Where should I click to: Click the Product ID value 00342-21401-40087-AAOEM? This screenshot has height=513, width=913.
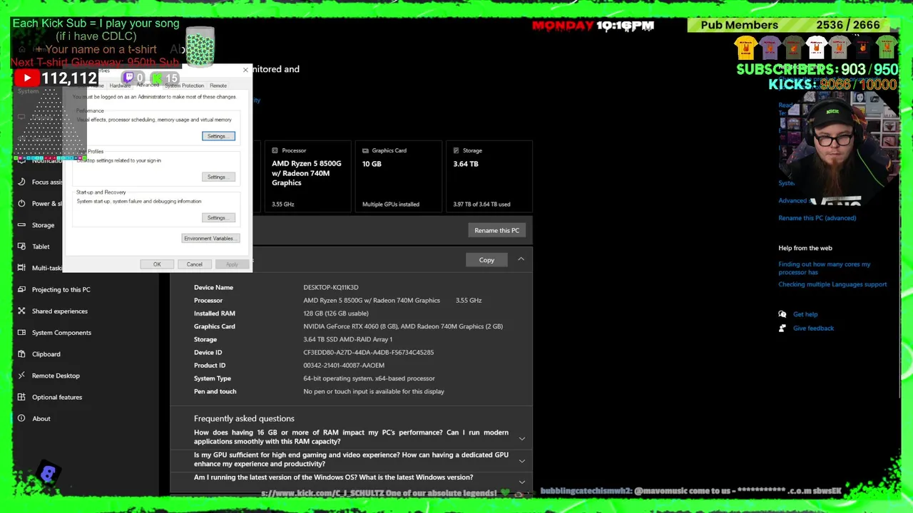pyautogui.click(x=344, y=366)
